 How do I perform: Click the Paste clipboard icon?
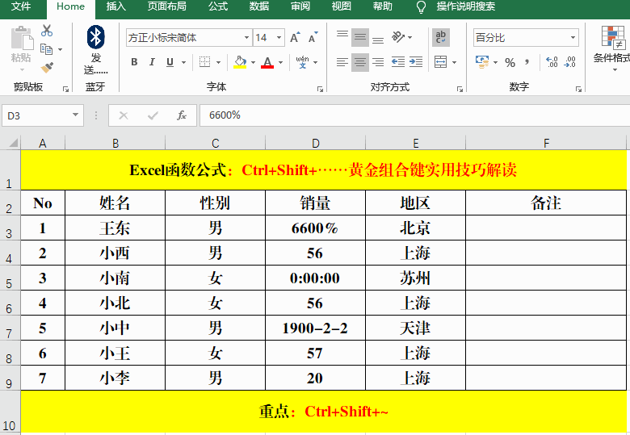coord(22,39)
